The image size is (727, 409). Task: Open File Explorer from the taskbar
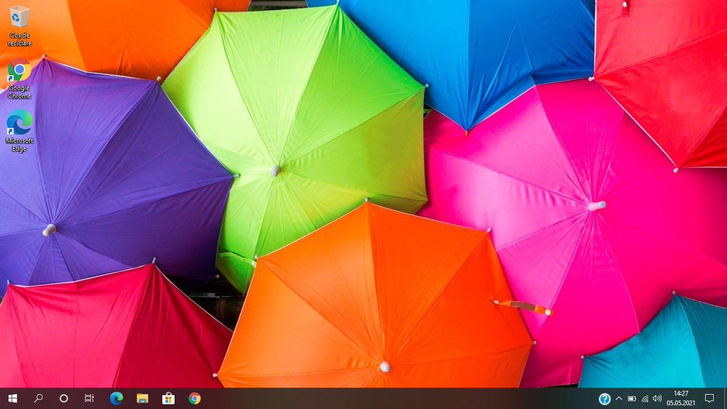[x=142, y=398]
